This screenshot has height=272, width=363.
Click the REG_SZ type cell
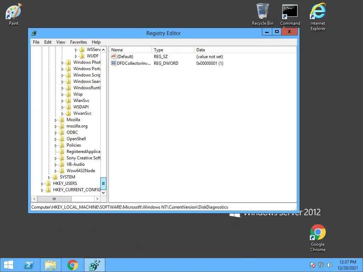161,57
